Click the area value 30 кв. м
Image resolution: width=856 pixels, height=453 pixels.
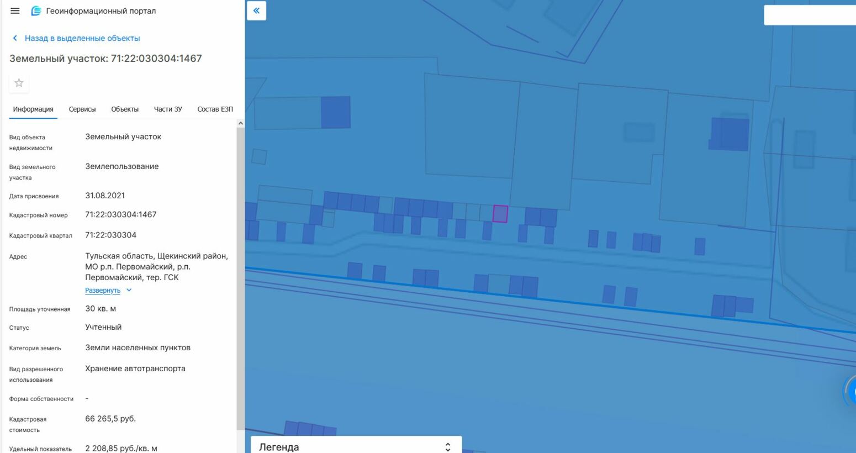(x=101, y=309)
